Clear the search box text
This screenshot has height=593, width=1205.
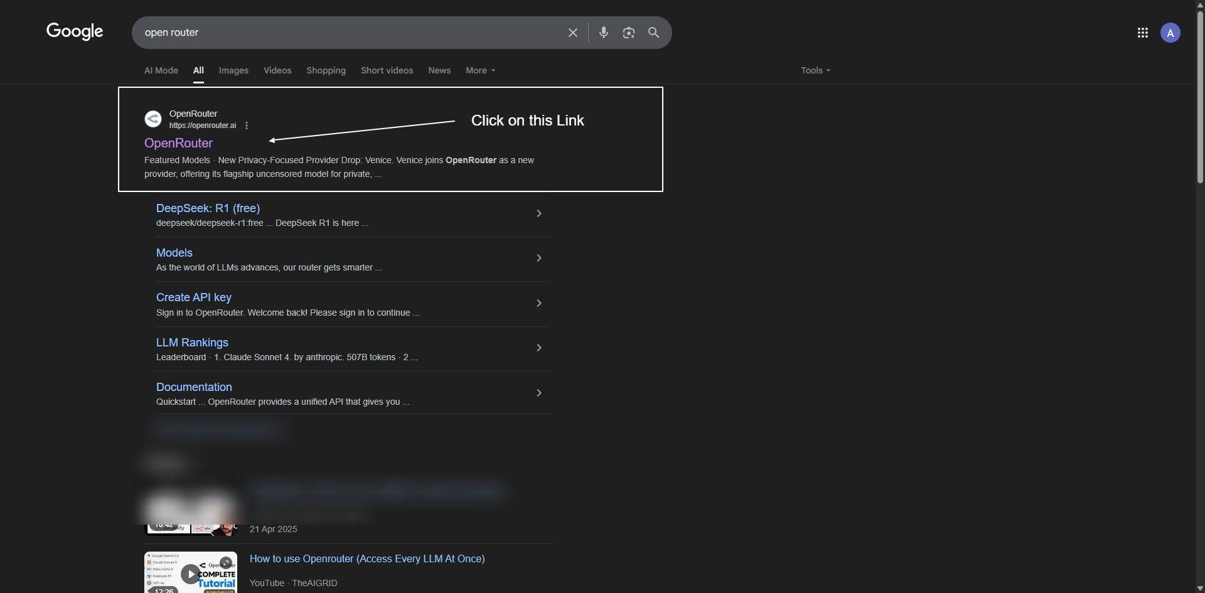[x=573, y=33]
